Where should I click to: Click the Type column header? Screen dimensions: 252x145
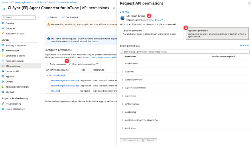coord(83,70)
